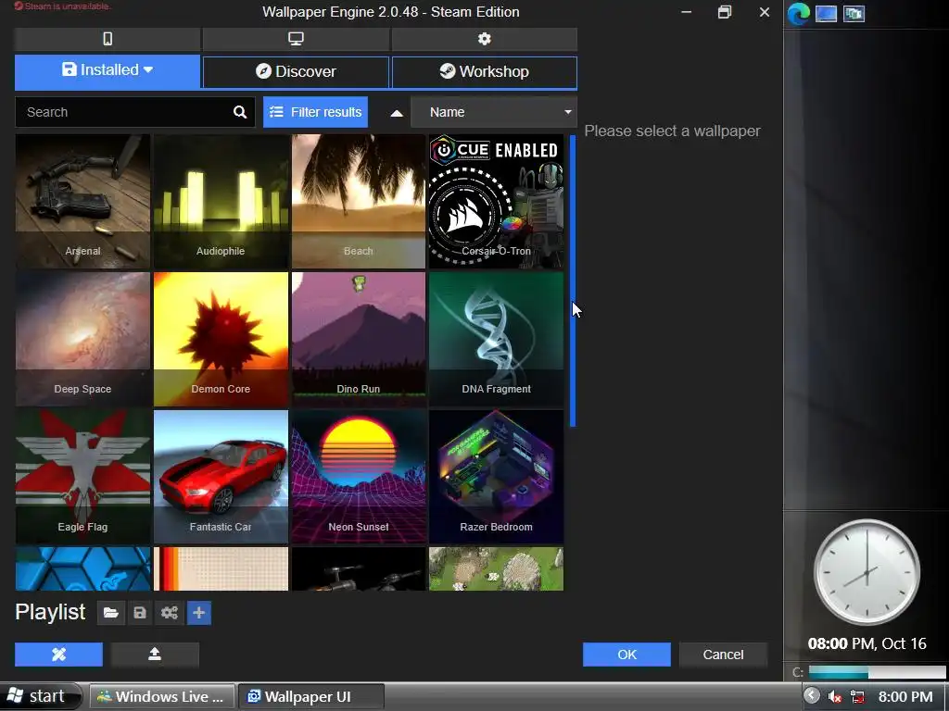The image size is (949, 711).
Task: Open the Filter results panel
Action: coord(315,112)
